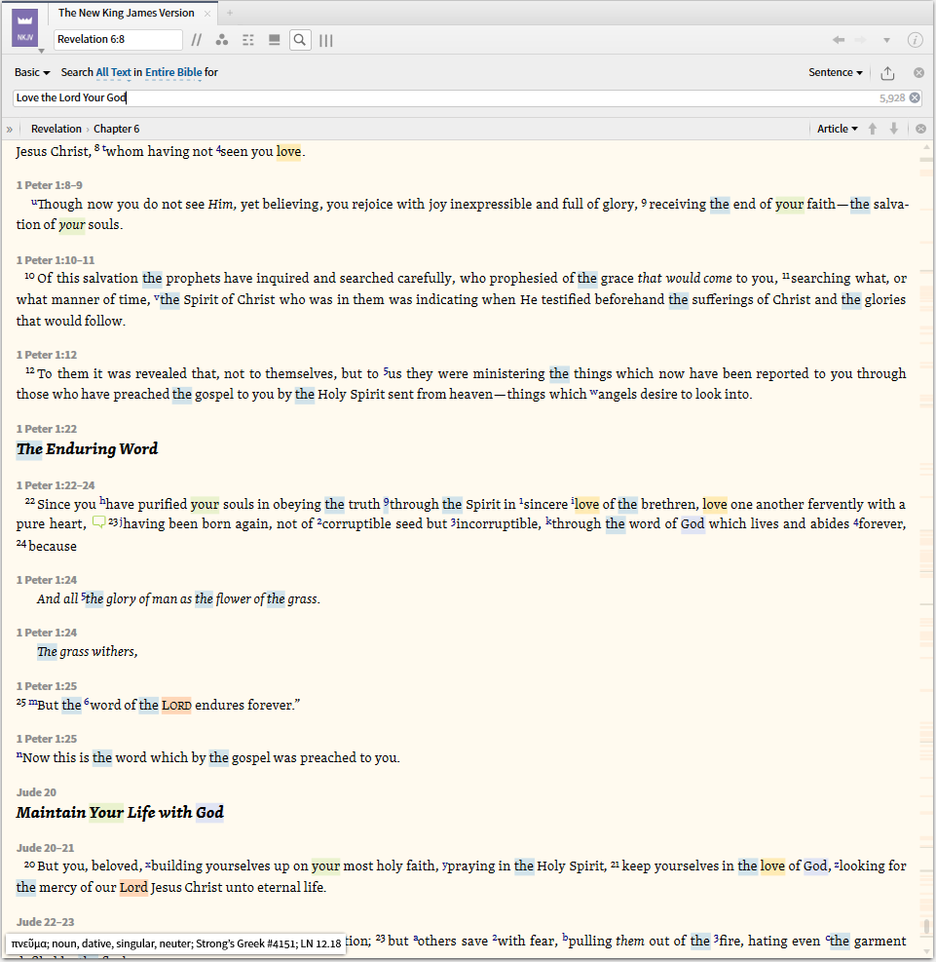Go forward with the right arrow icon
Image resolution: width=936 pixels, height=962 pixels.
[861, 40]
